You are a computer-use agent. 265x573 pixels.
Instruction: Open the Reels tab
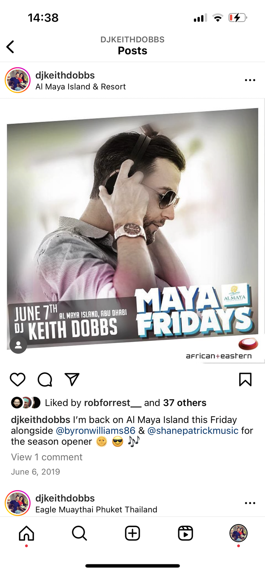click(x=185, y=533)
